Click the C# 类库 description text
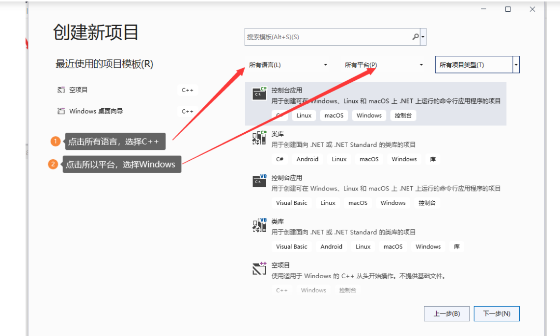 [343, 145]
